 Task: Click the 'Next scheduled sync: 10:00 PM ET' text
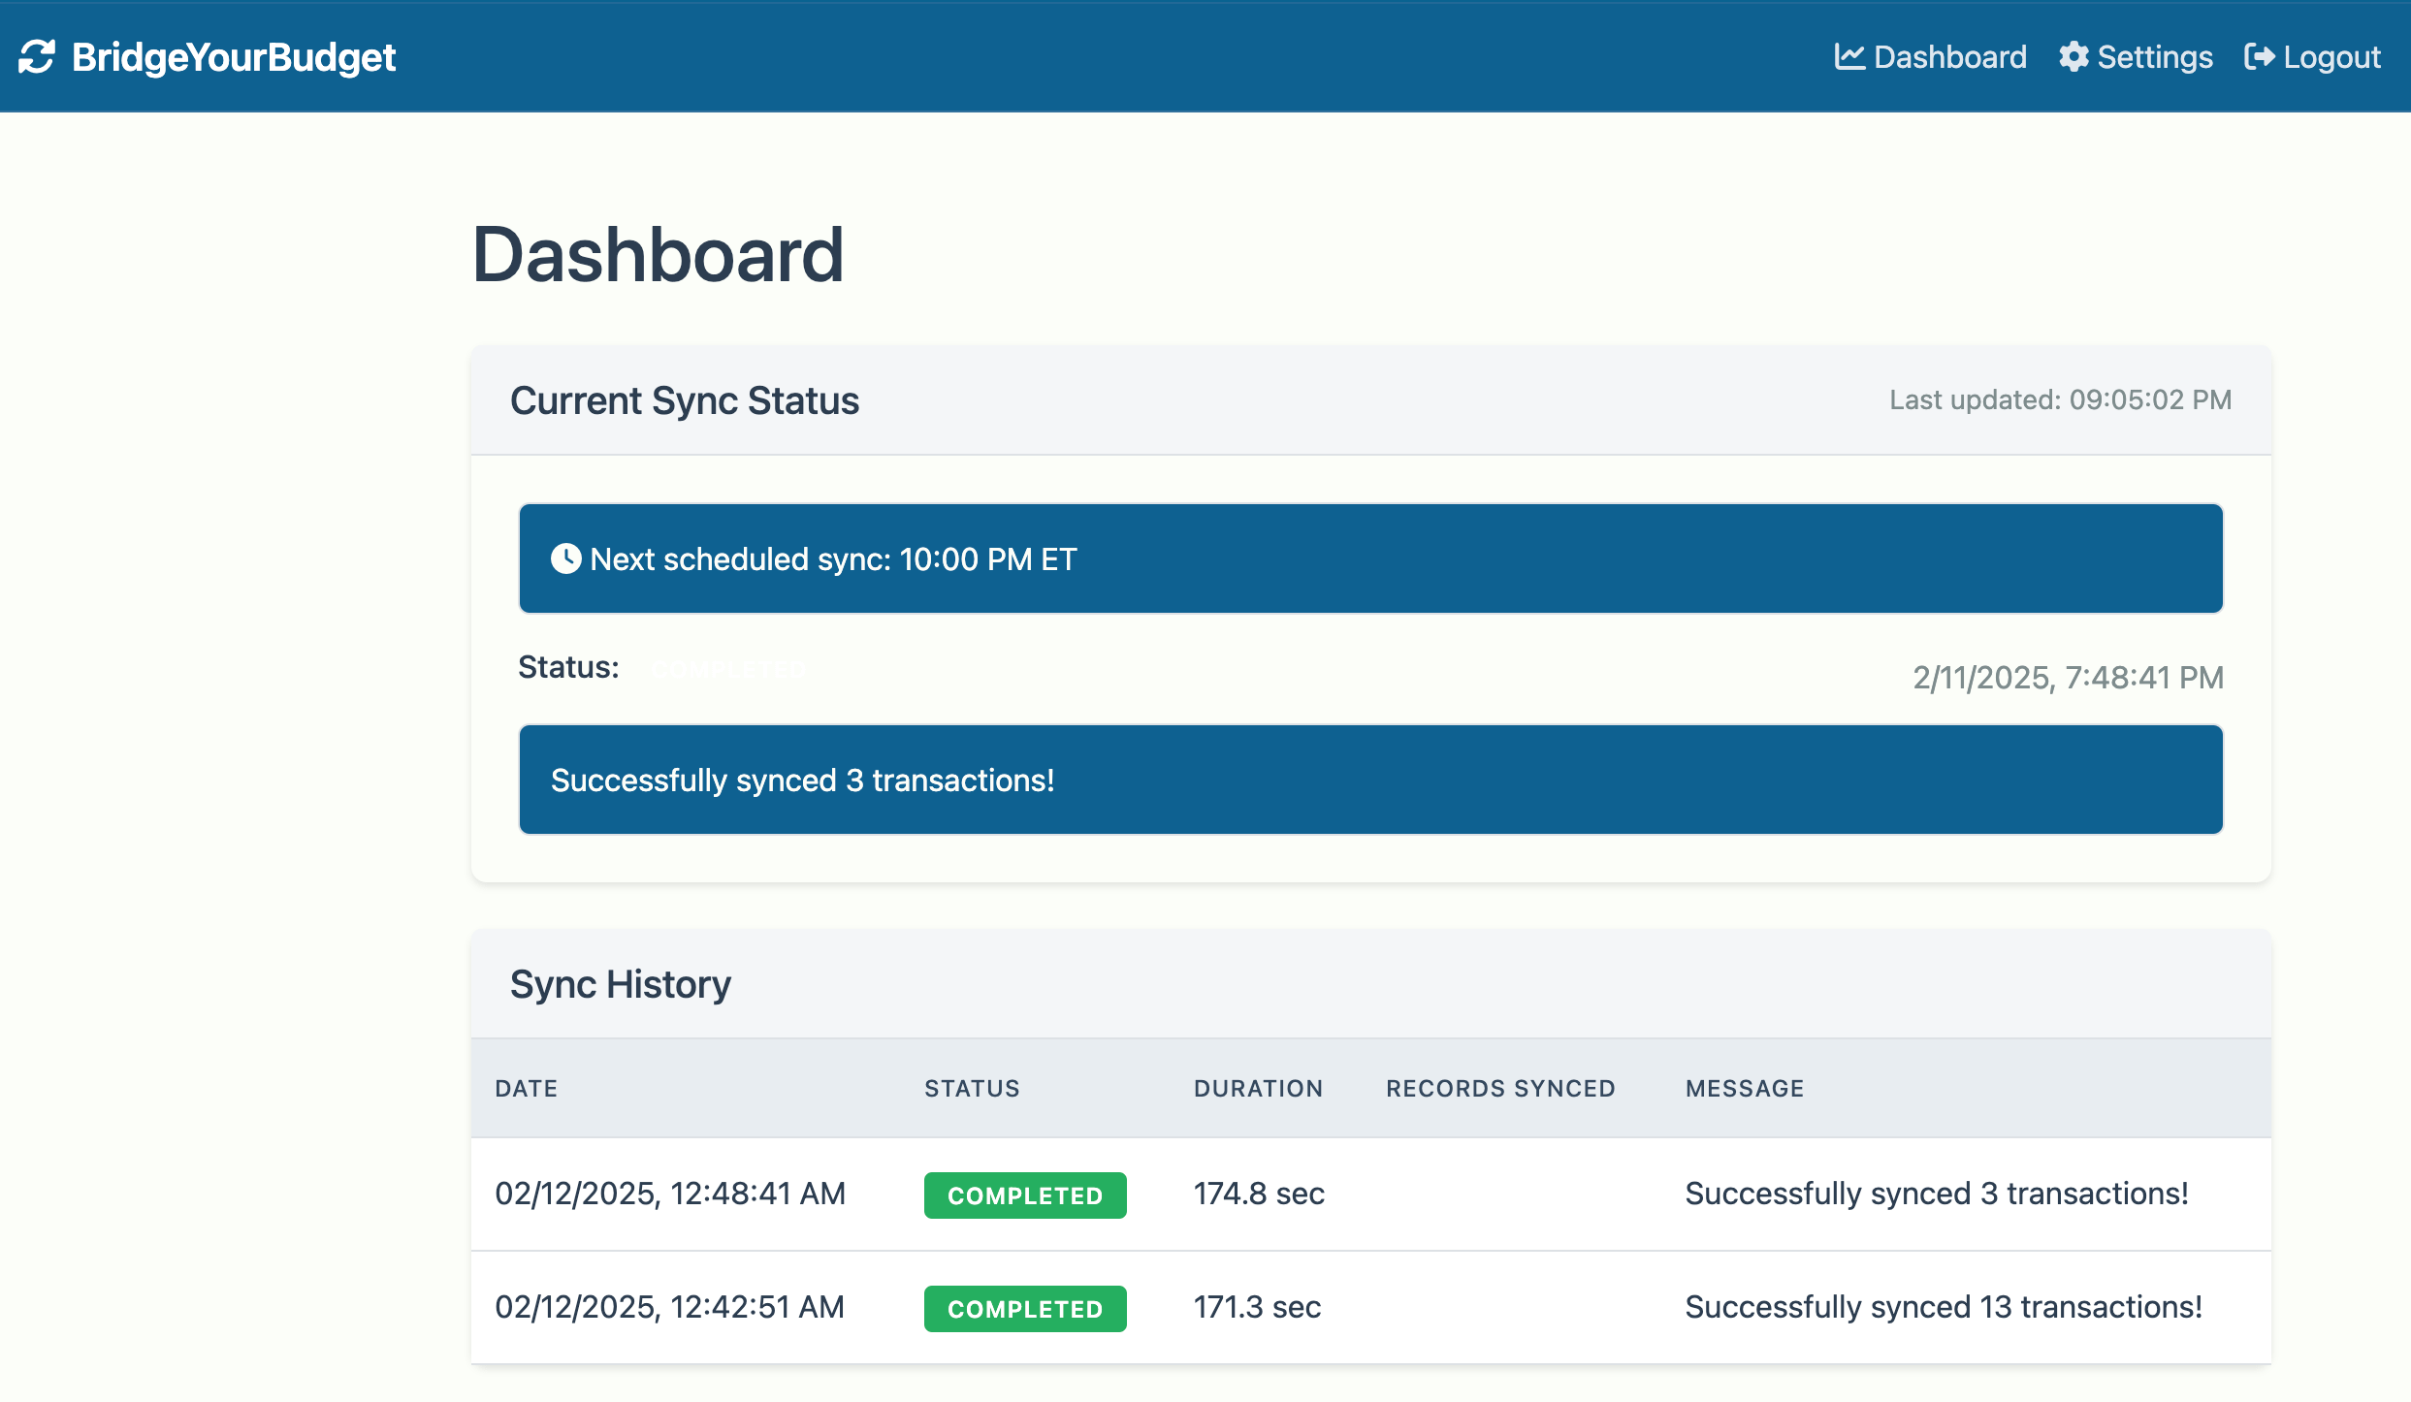coord(833,559)
